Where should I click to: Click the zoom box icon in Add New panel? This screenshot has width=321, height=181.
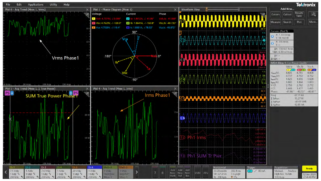[313, 14]
